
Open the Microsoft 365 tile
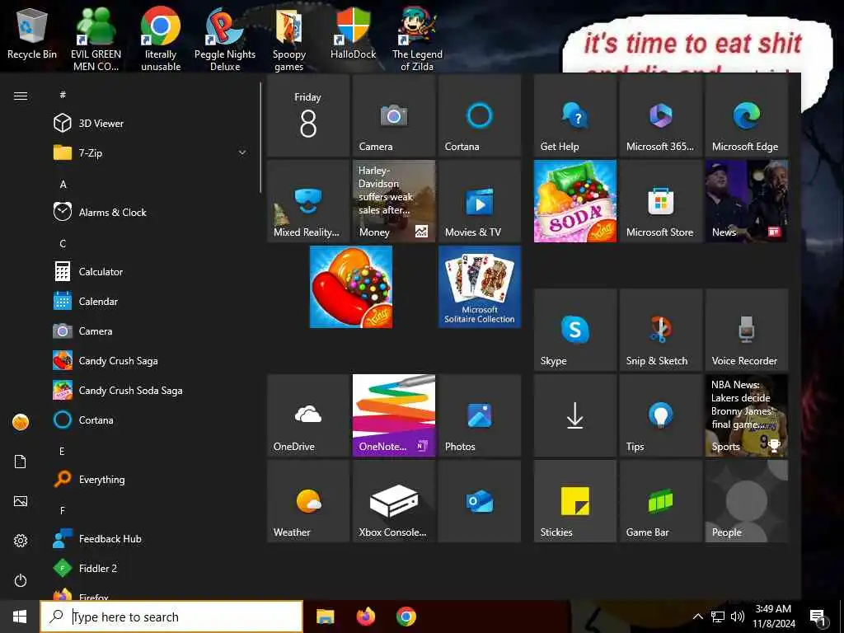click(x=660, y=115)
